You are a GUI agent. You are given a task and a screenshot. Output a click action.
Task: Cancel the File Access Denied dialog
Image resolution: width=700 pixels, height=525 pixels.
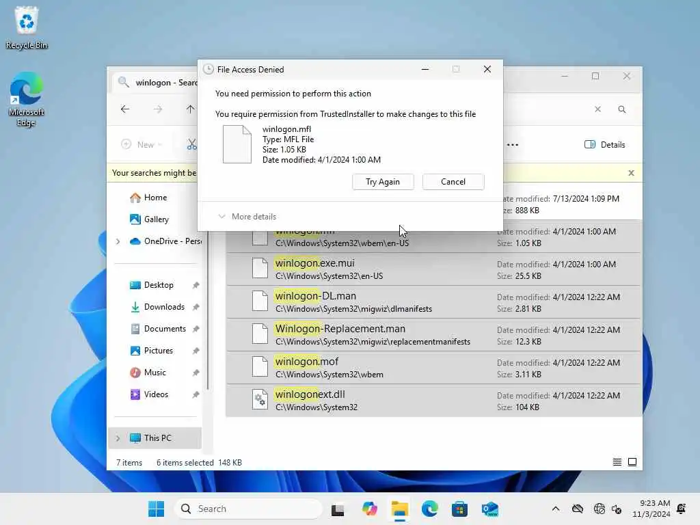pyautogui.click(x=453, y=182)
